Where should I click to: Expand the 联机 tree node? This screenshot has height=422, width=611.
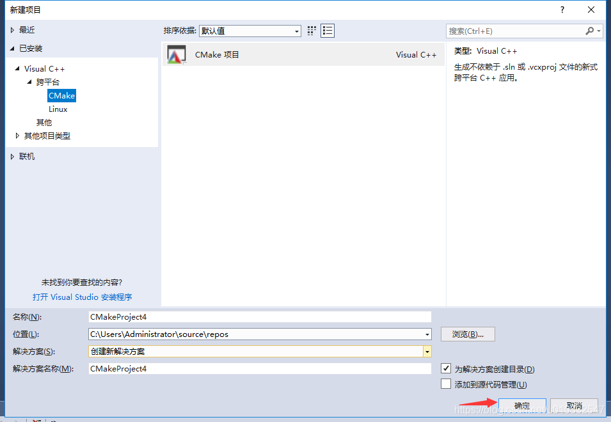click(12, 157)
